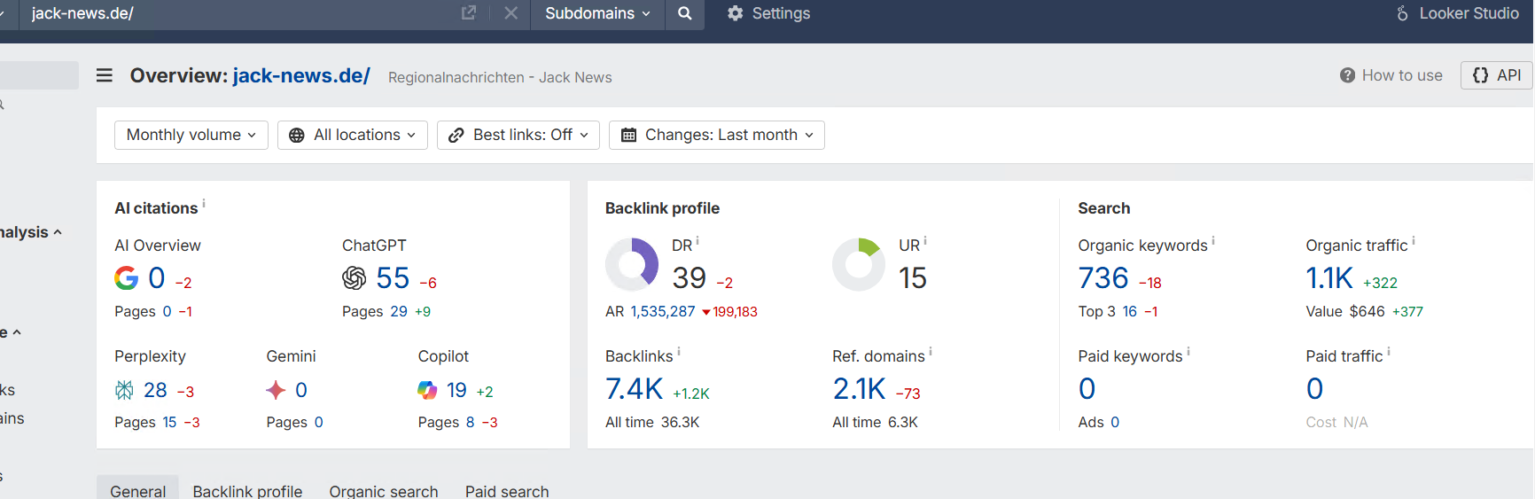This screenshot has width=1535, height=499.
Task: Open the All locations dropdown
Action: click(352, 135)
